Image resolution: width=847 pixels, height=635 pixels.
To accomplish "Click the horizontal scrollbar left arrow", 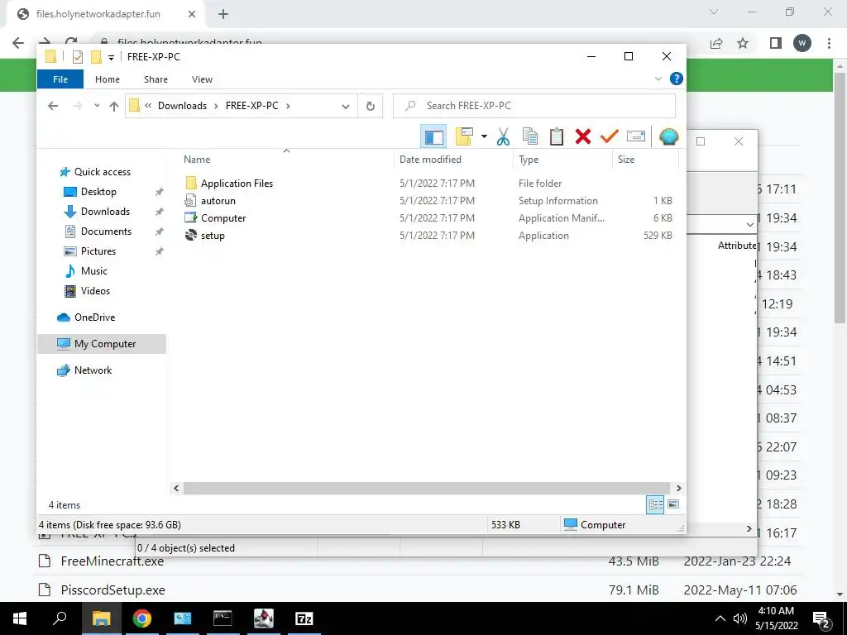I will click(176, 488).
